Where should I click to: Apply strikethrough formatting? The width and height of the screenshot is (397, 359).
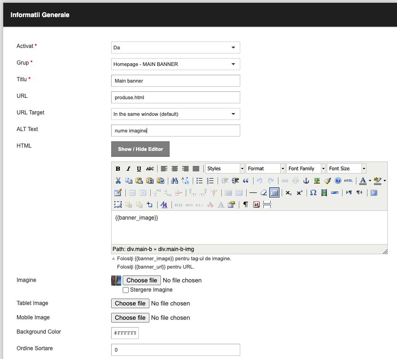150,168
